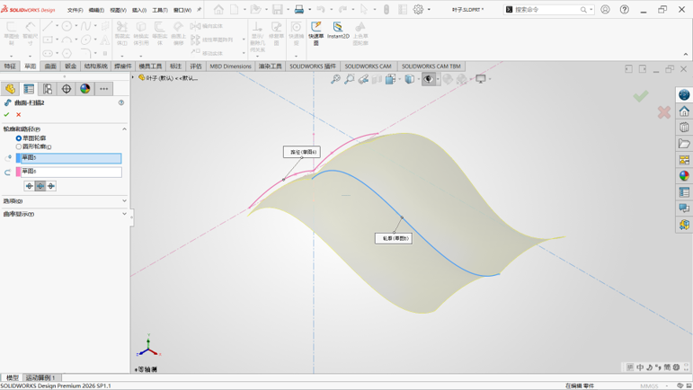Select the Previous View icon
693x390 pixels.
tap(363, 79)
